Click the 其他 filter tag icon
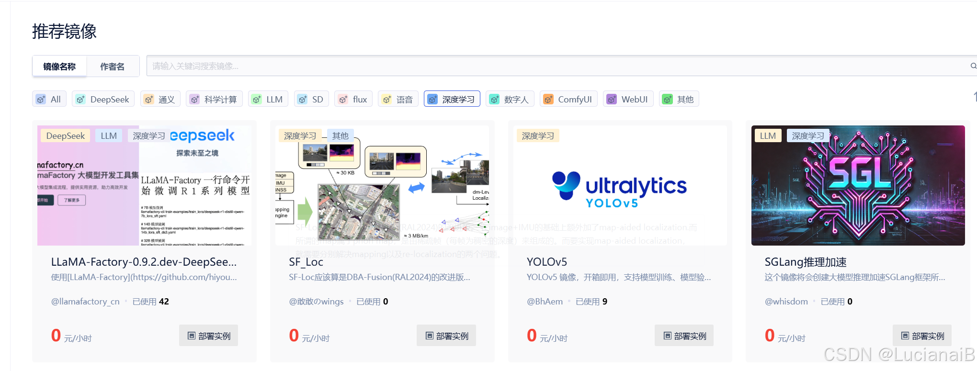977x371 pixels. (667, 99)
